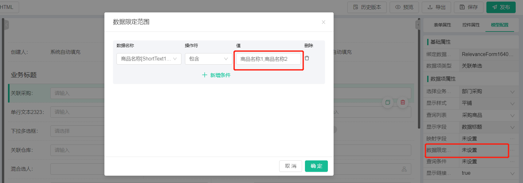Viewport: 523px width, 183px height.
Task: Click 映射字段 value 未设置
Action: 470,139
